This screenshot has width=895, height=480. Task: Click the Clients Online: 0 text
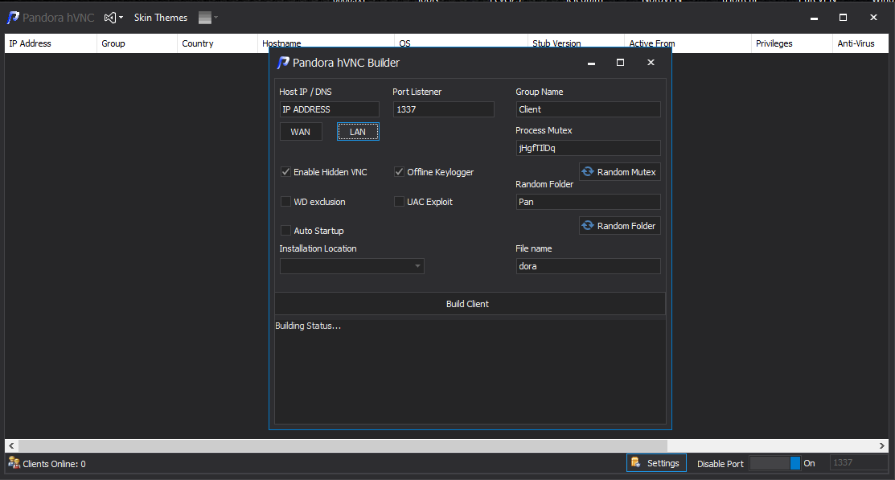54,464
